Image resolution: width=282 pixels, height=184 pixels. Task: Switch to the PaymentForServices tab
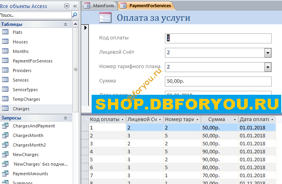tap(146, 6)
